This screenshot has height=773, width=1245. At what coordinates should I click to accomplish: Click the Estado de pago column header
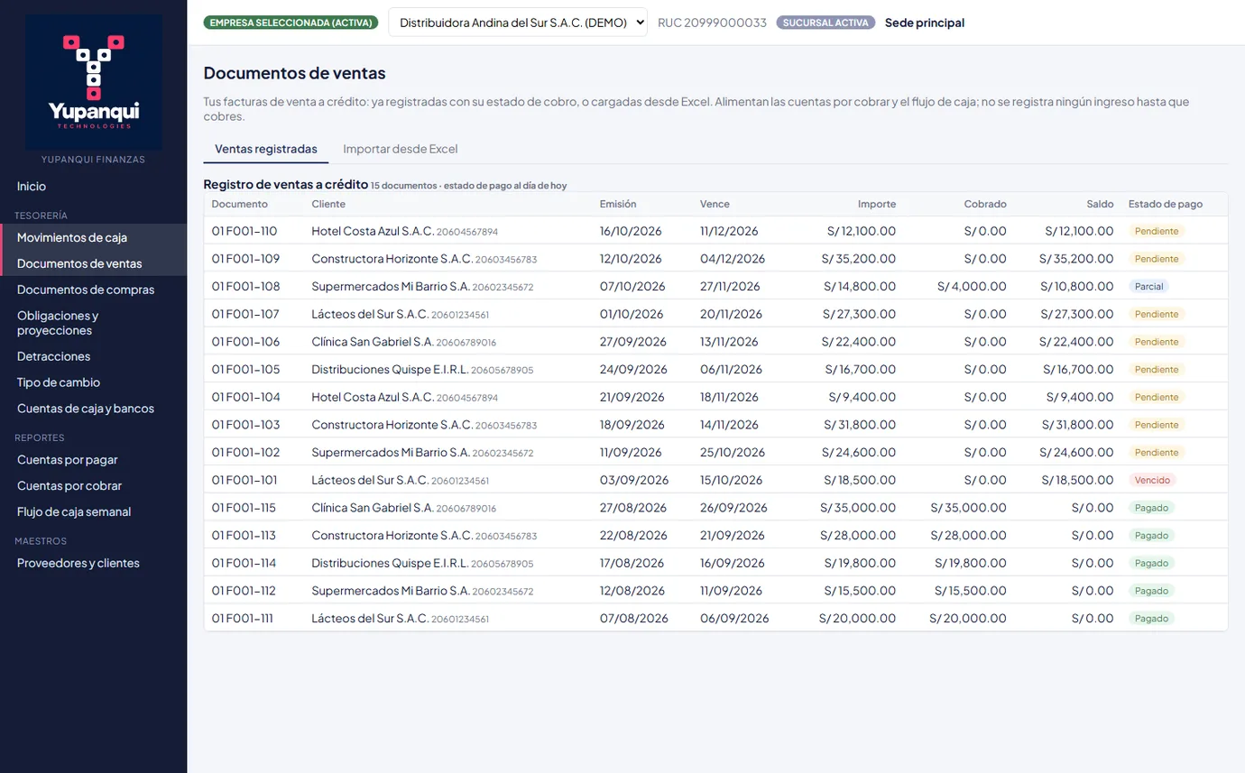(1166, 204)
